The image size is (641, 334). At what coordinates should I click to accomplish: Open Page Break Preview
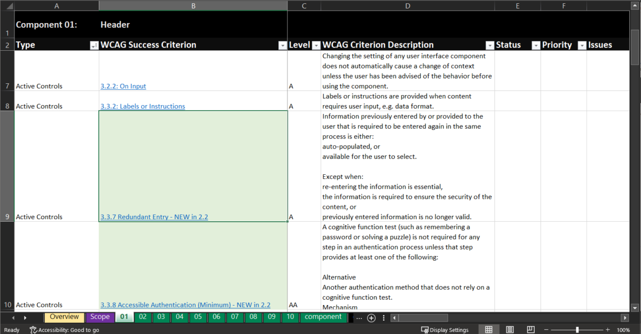[x=530, y=329]
